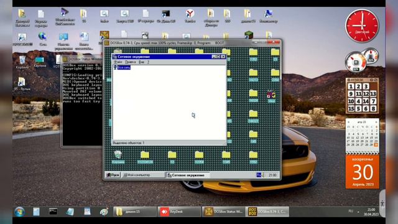Open the Панель управления desktop icon
The width and height of the screenshot is (398, 224).
pyautogui.click(x=63, y=41)
